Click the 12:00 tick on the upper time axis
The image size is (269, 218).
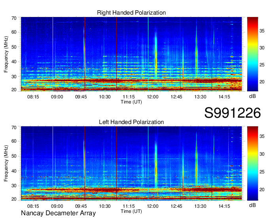[153, 97]
